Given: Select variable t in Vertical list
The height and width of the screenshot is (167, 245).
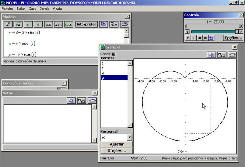Looking at the screenshot, I should (114, 63).
